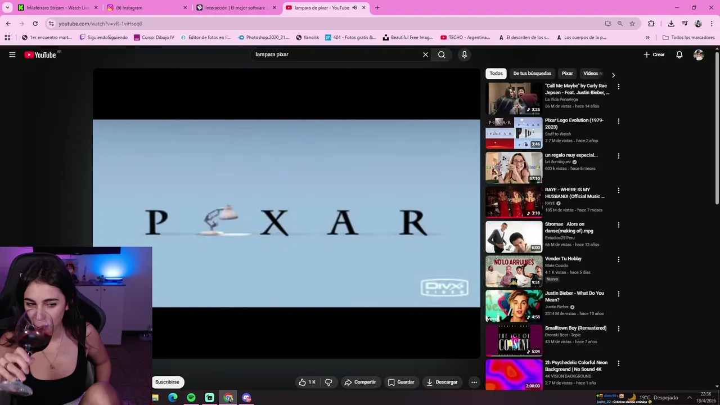Switch to the Interacción tab
The image size is (720, 405).
pyautogui.click(x=236, y=8)
